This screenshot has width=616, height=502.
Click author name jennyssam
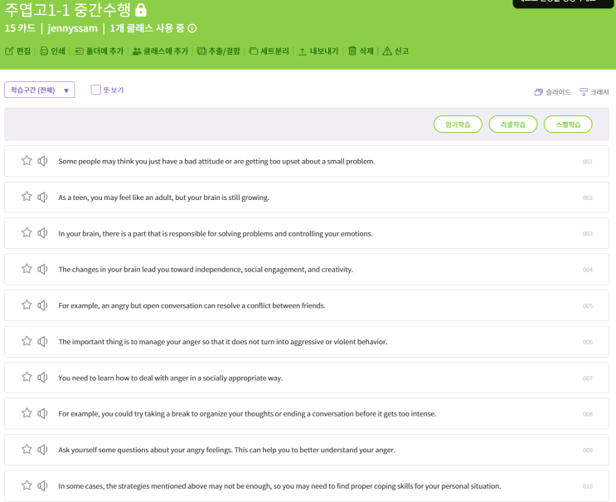point(72,29)
